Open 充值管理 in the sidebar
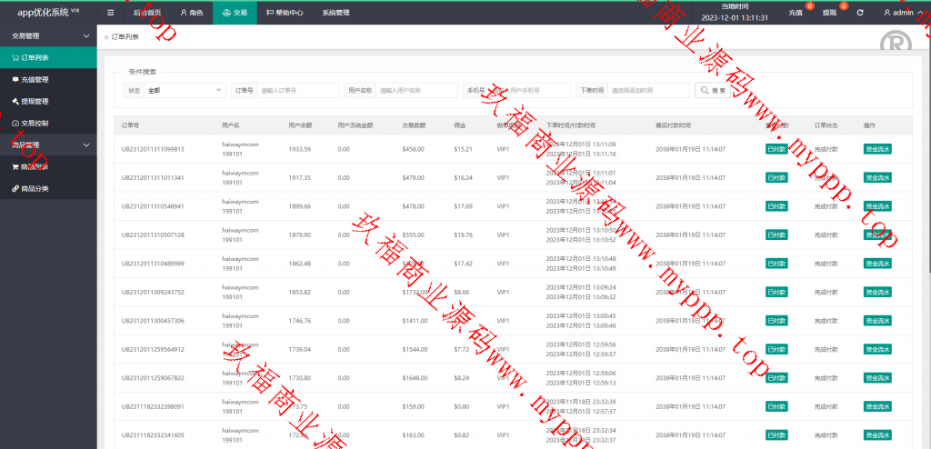Screen dimensions: 931x449 (35, 79)
